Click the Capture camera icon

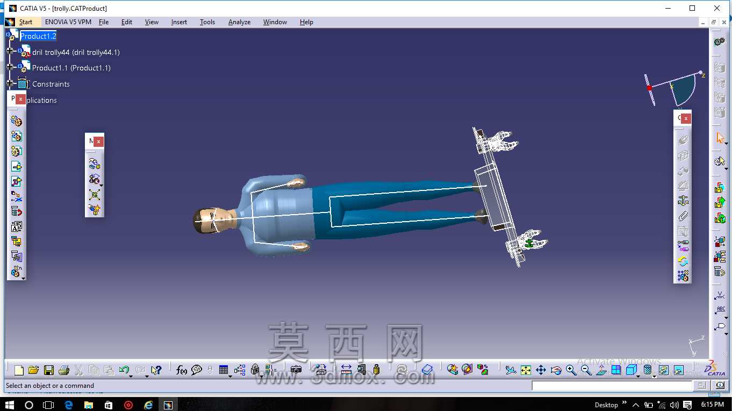click(x=296, y=370)
